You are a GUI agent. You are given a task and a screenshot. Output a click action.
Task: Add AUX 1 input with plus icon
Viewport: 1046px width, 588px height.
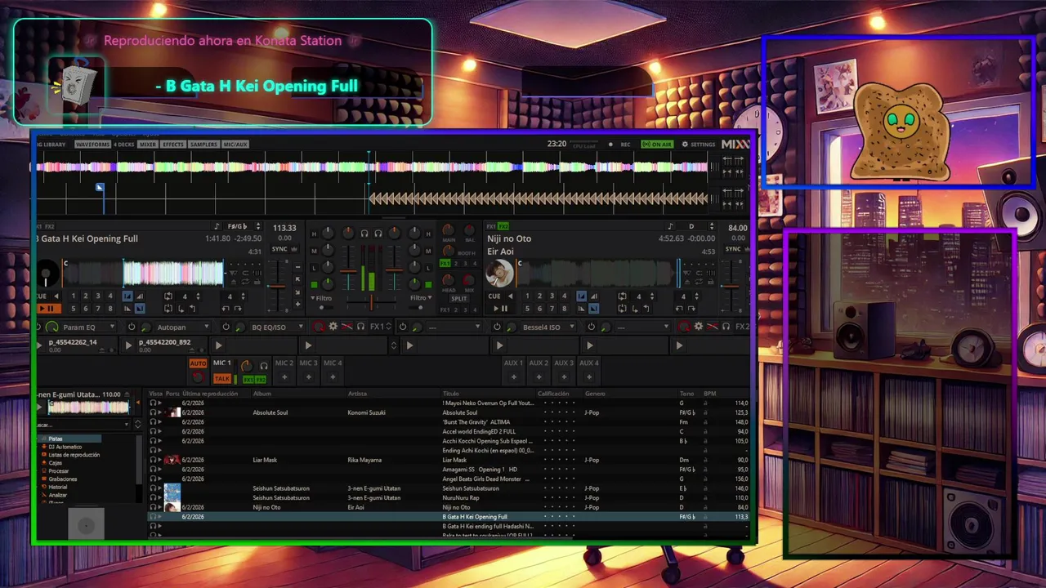[513, 377]
